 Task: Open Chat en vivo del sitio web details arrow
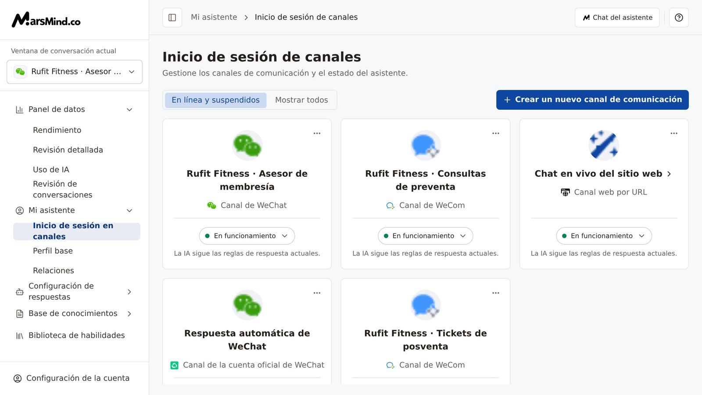669,174
